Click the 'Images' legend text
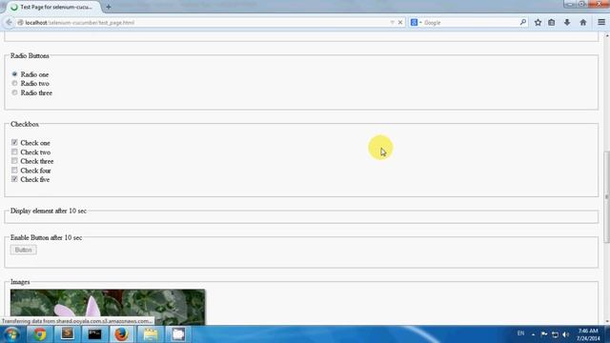 [x=20, y=282]
